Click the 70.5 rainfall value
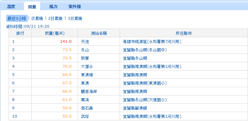The width and height of the screenshot is (248, 121). (x=67, y=58)
